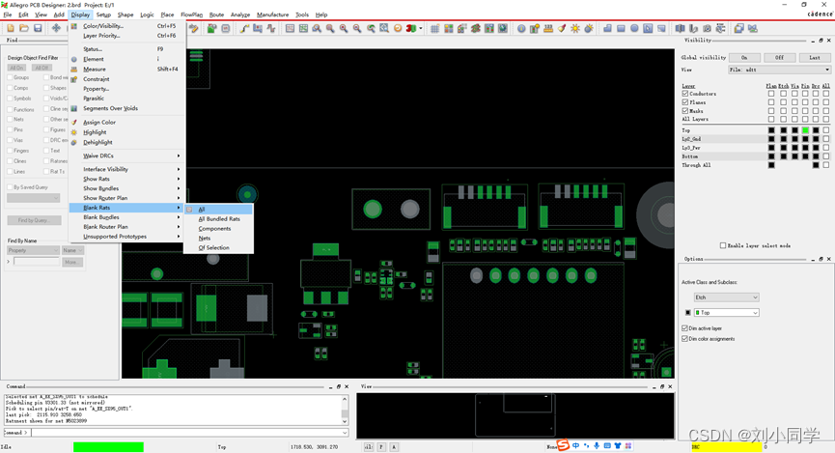The width and height of the screenshot is (835, 453).
Task: Click the green Pin swatch for Top layer
Action: (805, 129)
